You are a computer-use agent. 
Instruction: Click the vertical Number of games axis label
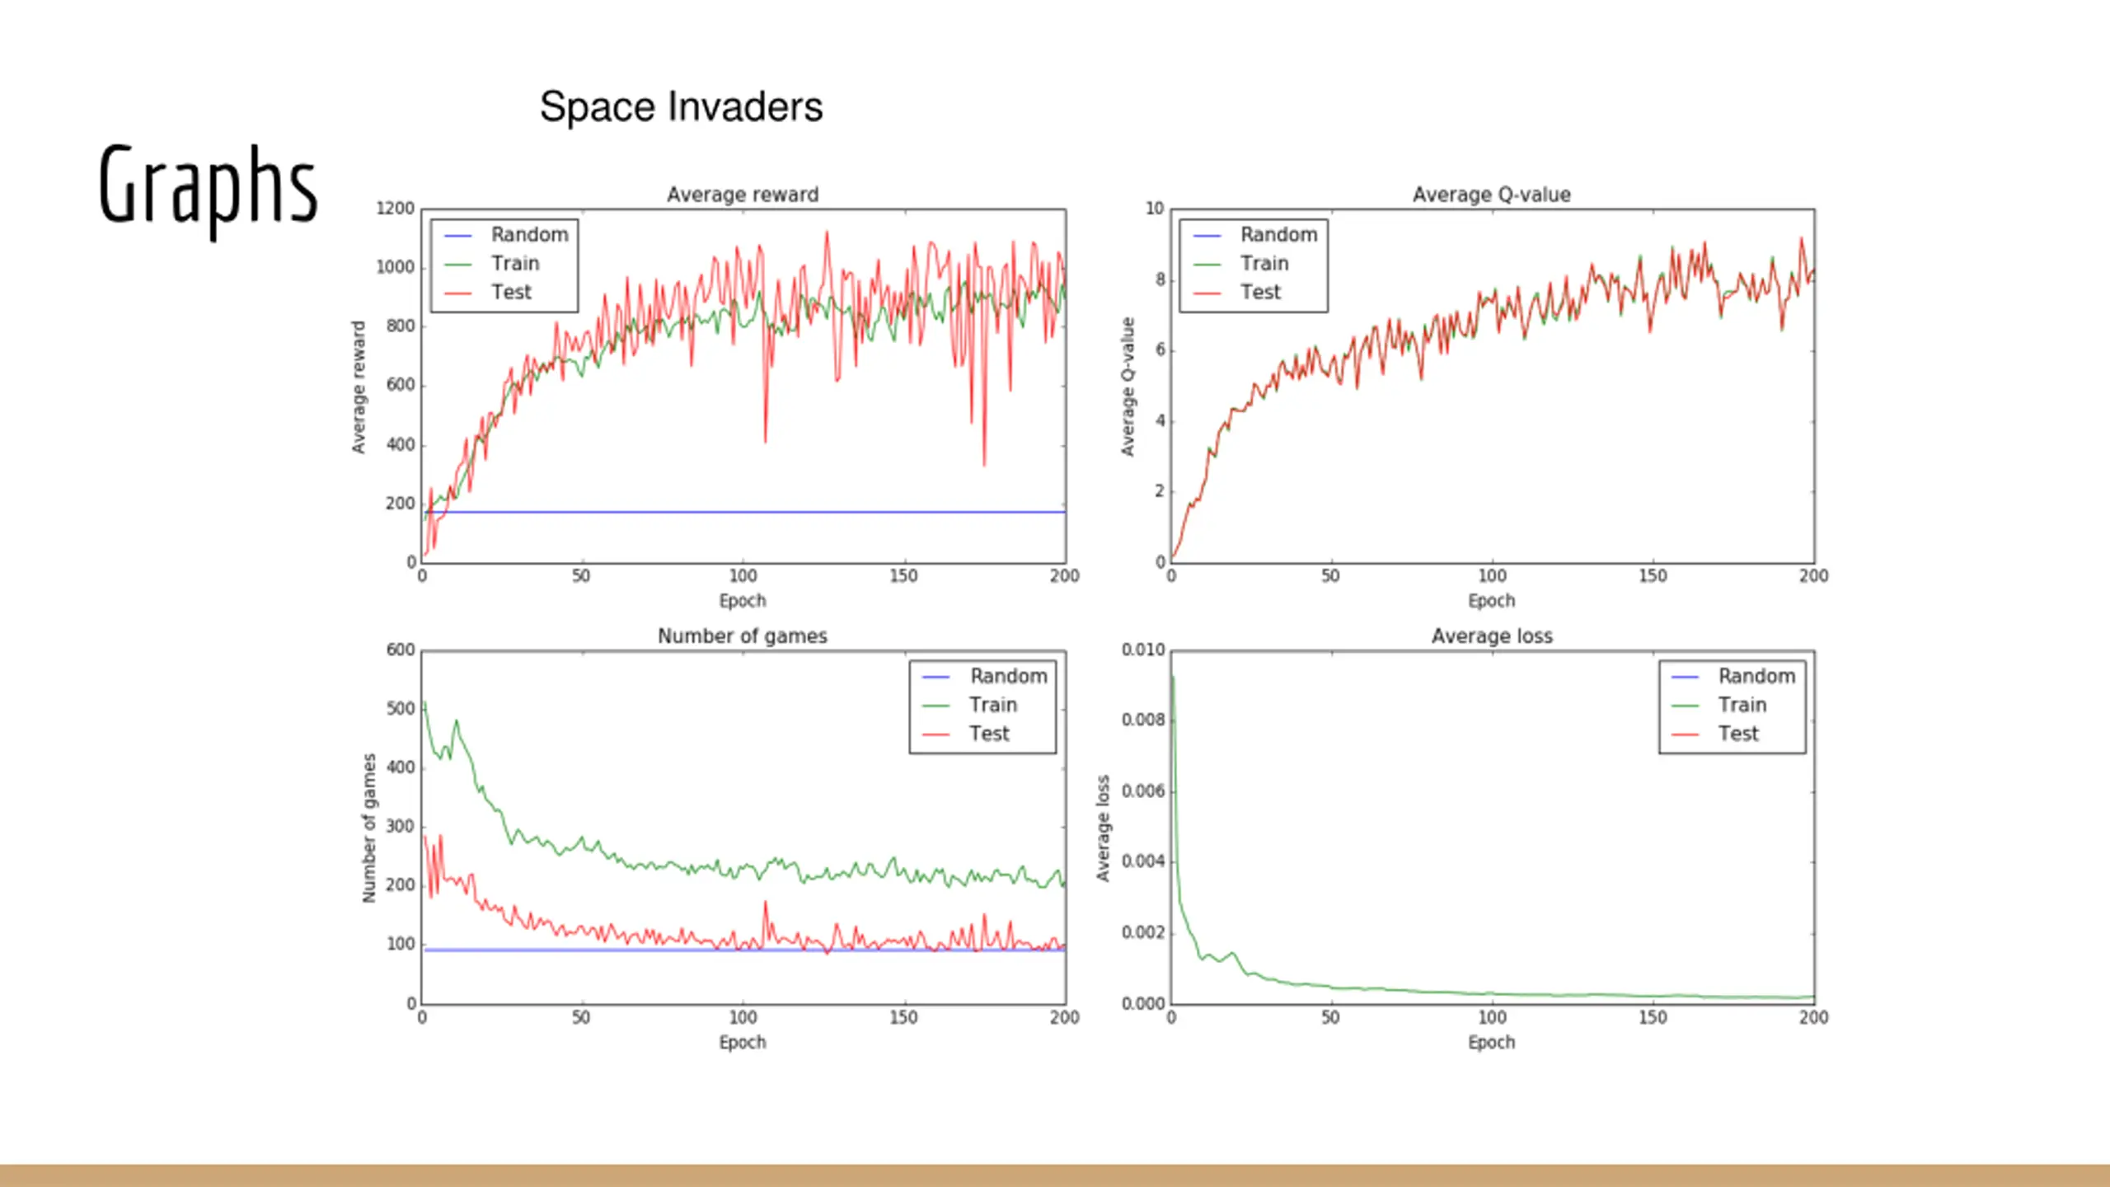point(368,828)
